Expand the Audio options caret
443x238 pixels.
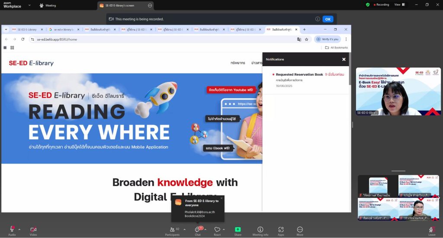[x=19, y=229]
